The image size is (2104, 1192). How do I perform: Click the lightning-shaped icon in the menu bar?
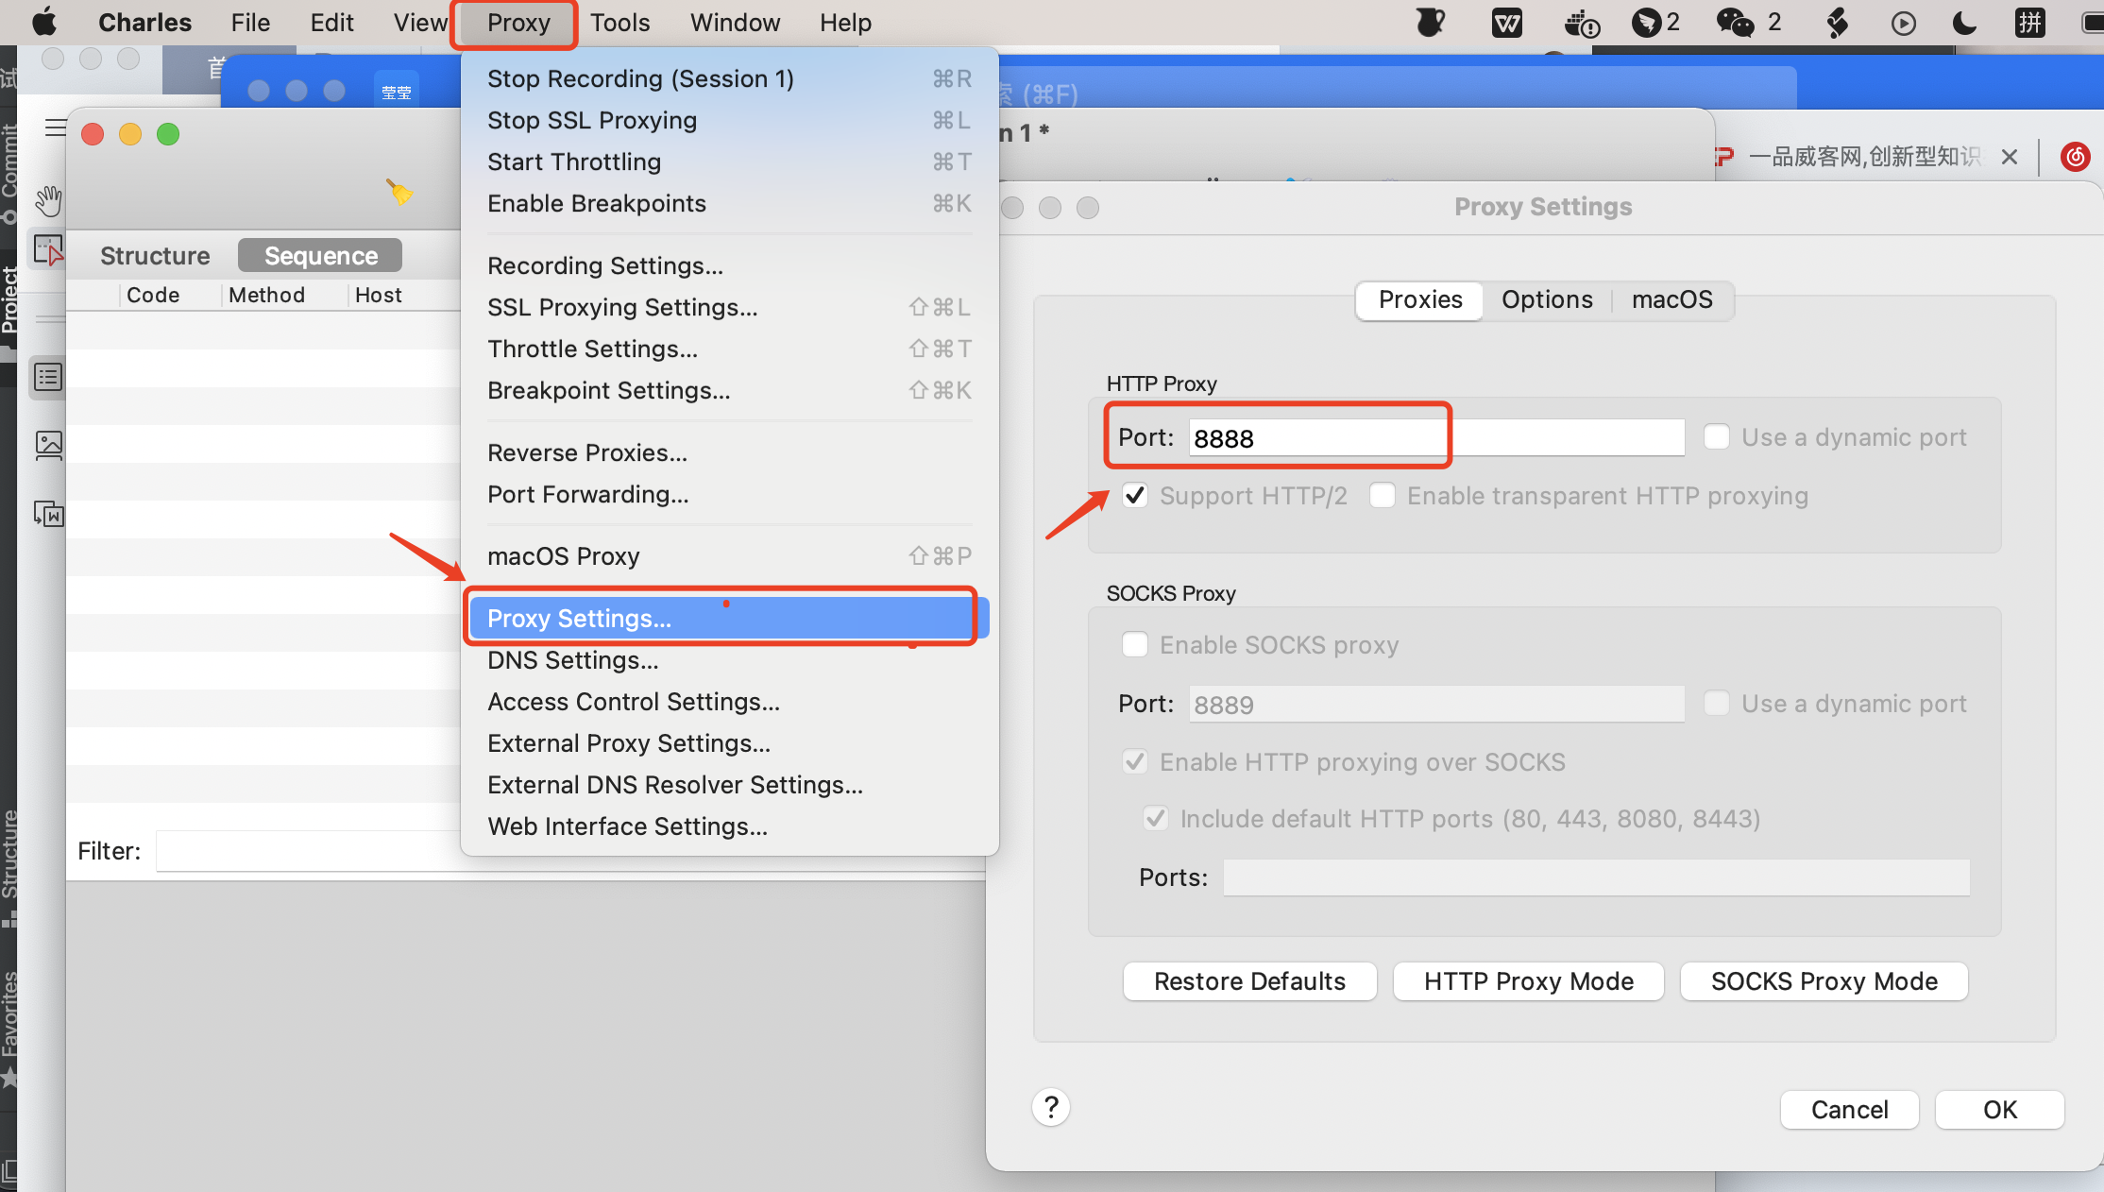(1838, 22)
